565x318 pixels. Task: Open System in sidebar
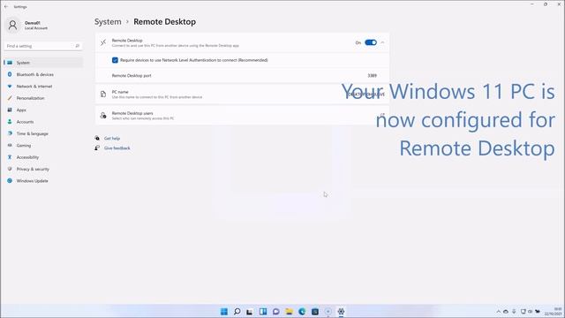[x=43, y=63]
